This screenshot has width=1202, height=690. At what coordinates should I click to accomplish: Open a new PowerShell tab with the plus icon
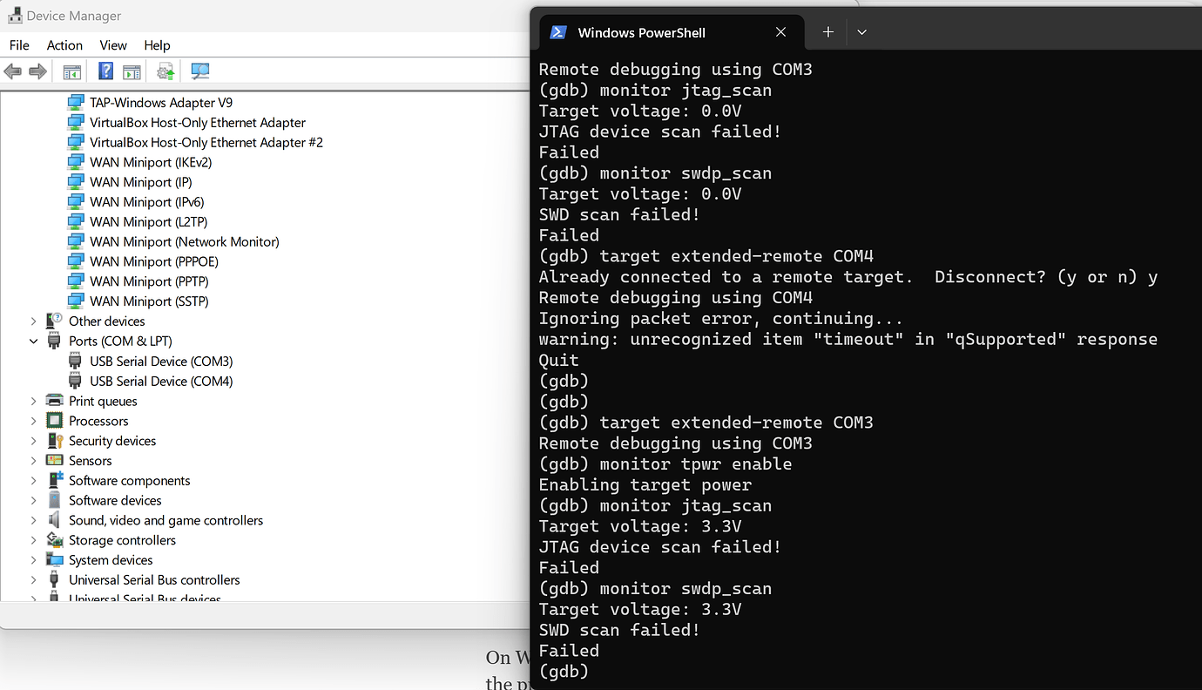click(x=828, y=32)
